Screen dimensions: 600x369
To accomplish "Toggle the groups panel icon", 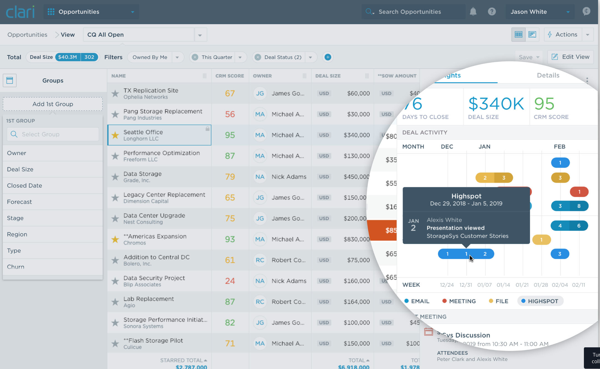I will pyautogui.click(x=10, y=80).
